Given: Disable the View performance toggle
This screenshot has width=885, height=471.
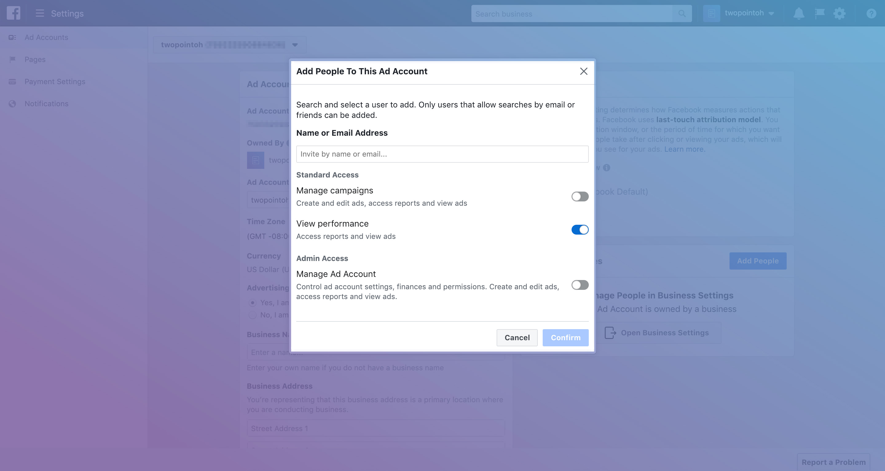Looking at the screenshot, I should [x=580, y=230].
